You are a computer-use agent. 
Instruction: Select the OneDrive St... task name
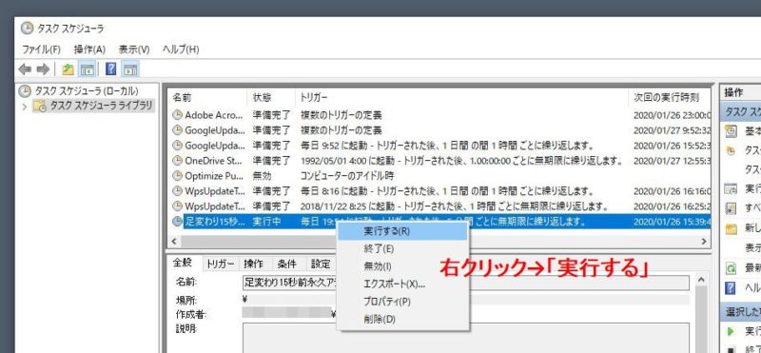click(213, 160)
